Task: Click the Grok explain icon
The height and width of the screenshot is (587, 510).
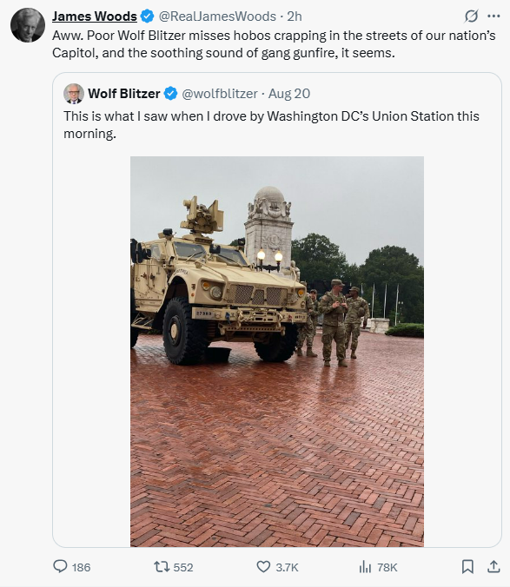Action: click(471, 16)
